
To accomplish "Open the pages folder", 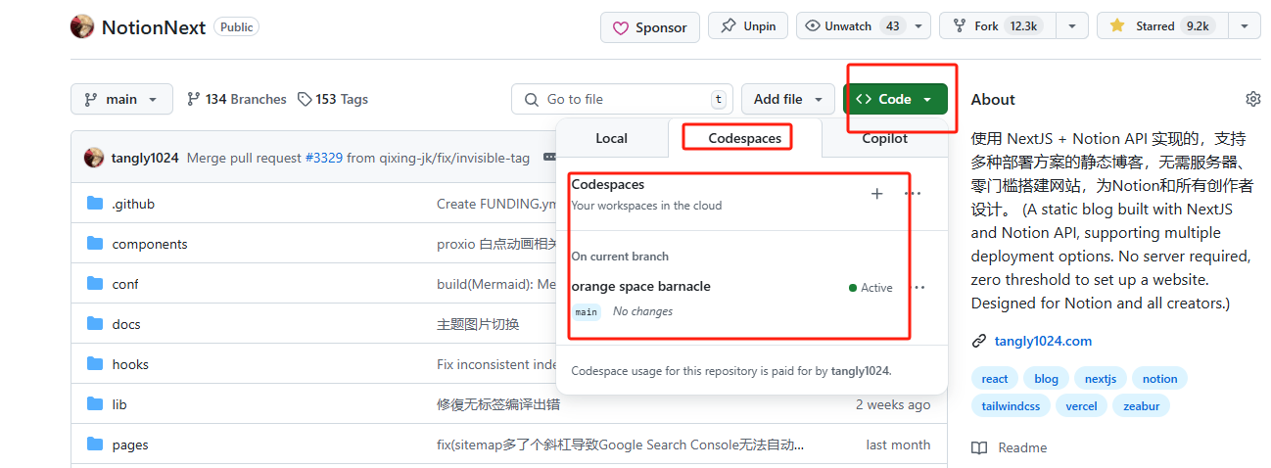I will click(x=130, y=445).
